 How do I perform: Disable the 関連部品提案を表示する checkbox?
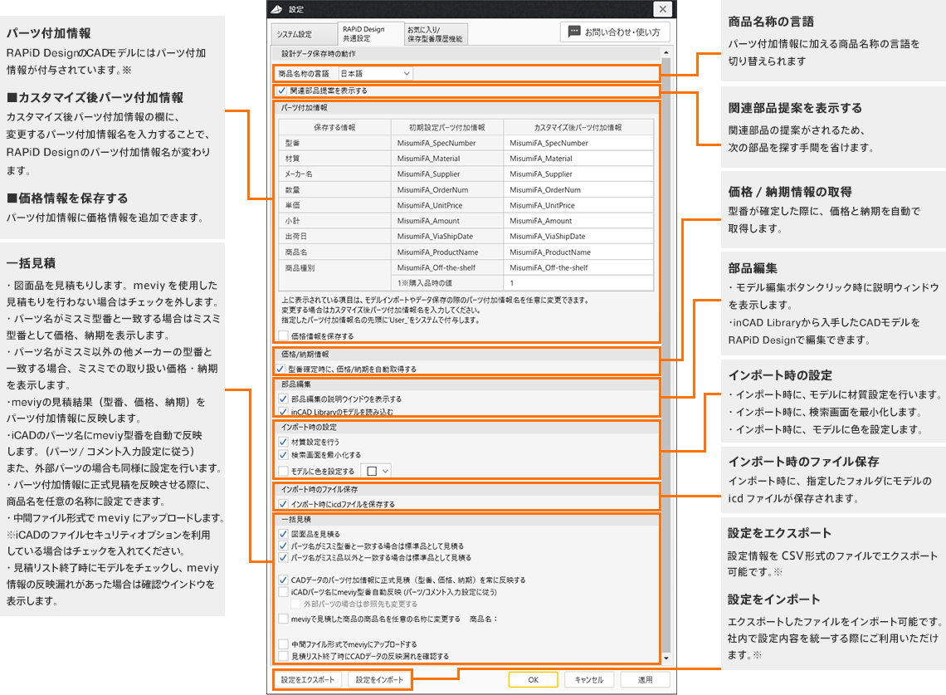point(280,91)
